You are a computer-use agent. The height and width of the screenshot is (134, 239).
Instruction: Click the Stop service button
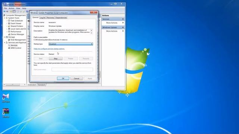(56, 58)
